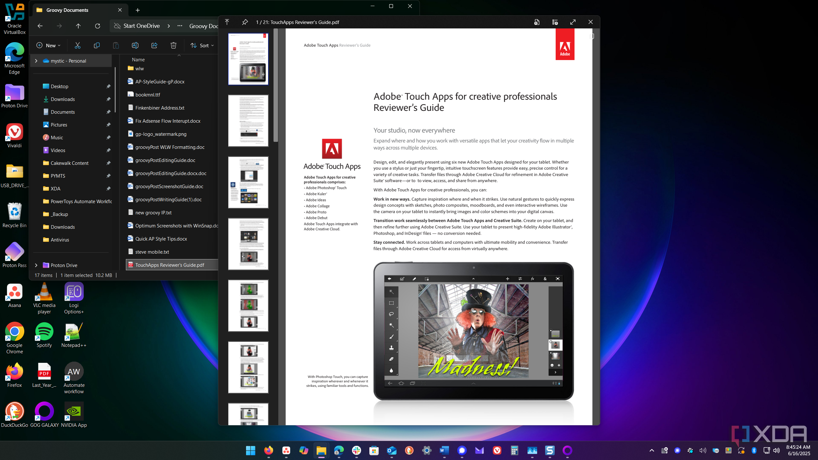Click the Name column header
818x460 pixels.
point(138,59)
